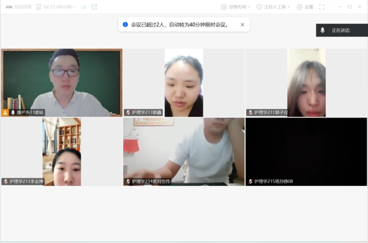The height and width of the screenshot is (243, 368).
Task: Click the pop-out share window icon
Action: pyautogui.click(x=94, y=7)
